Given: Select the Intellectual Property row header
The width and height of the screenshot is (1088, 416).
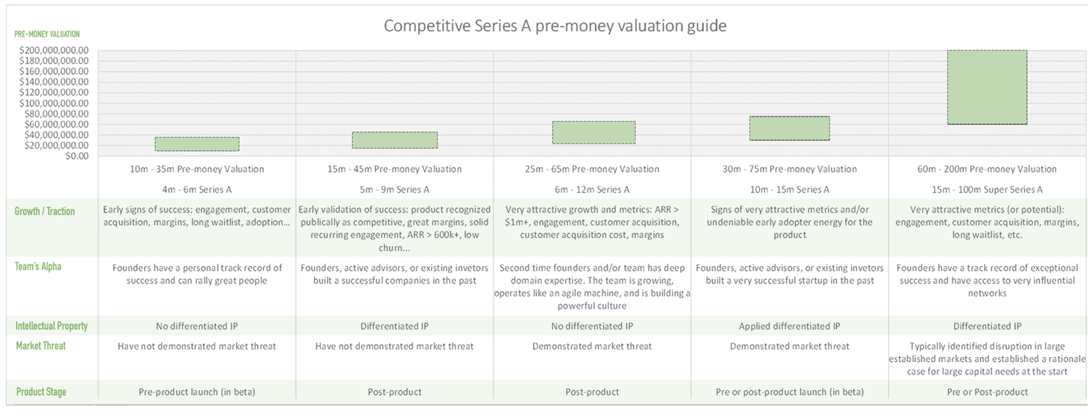Looking at the screenshot, I should point(52,326).
